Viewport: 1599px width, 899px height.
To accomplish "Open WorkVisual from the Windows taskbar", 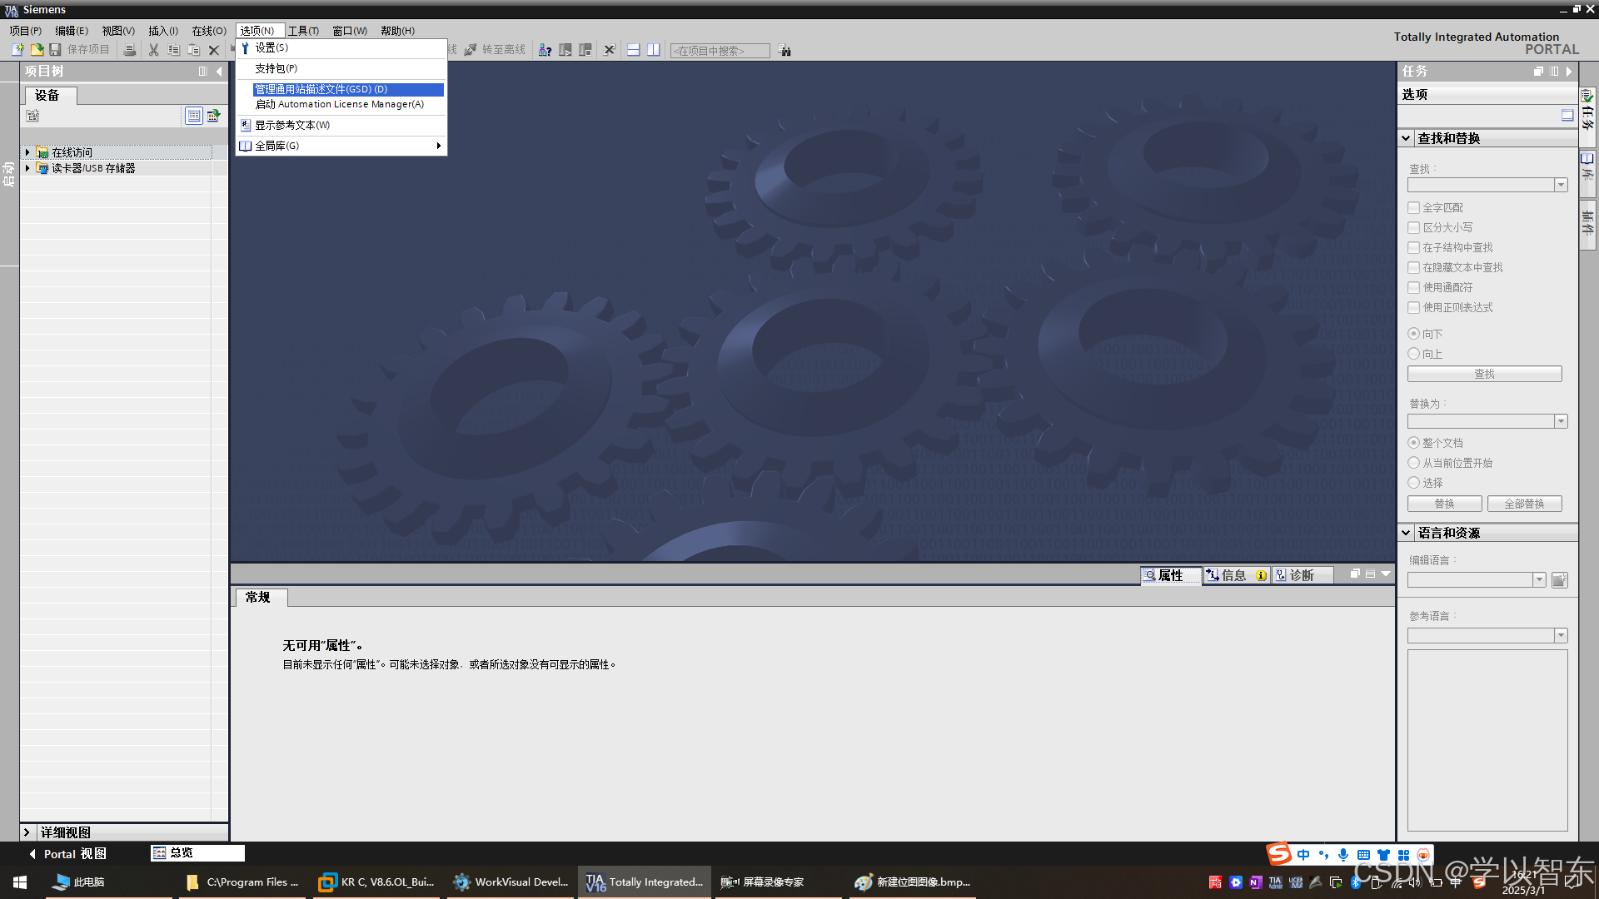I will (510, 882).
